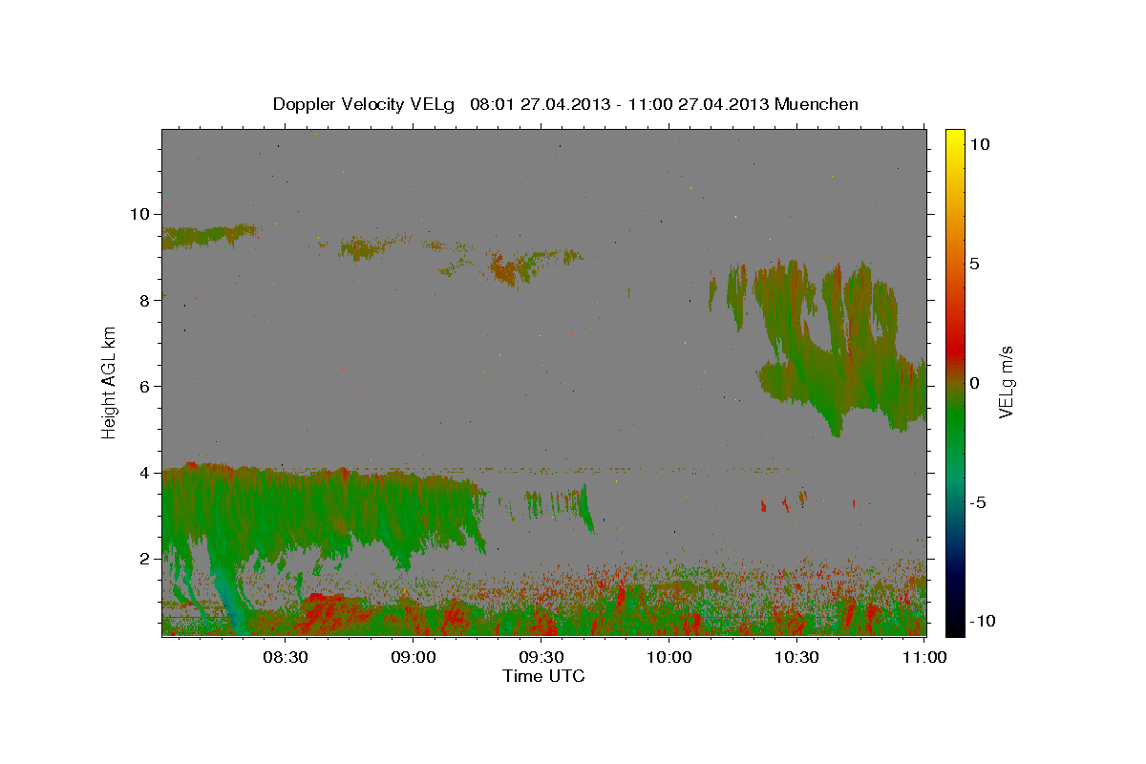Click the 10:30 time tick label
Screen dimensions: 1146x764
tap(796, 657)
